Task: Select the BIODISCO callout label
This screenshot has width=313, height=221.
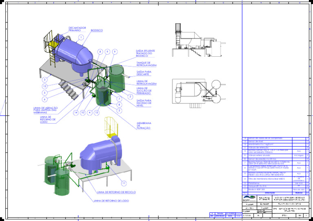Action: click(x=97, y=30)
